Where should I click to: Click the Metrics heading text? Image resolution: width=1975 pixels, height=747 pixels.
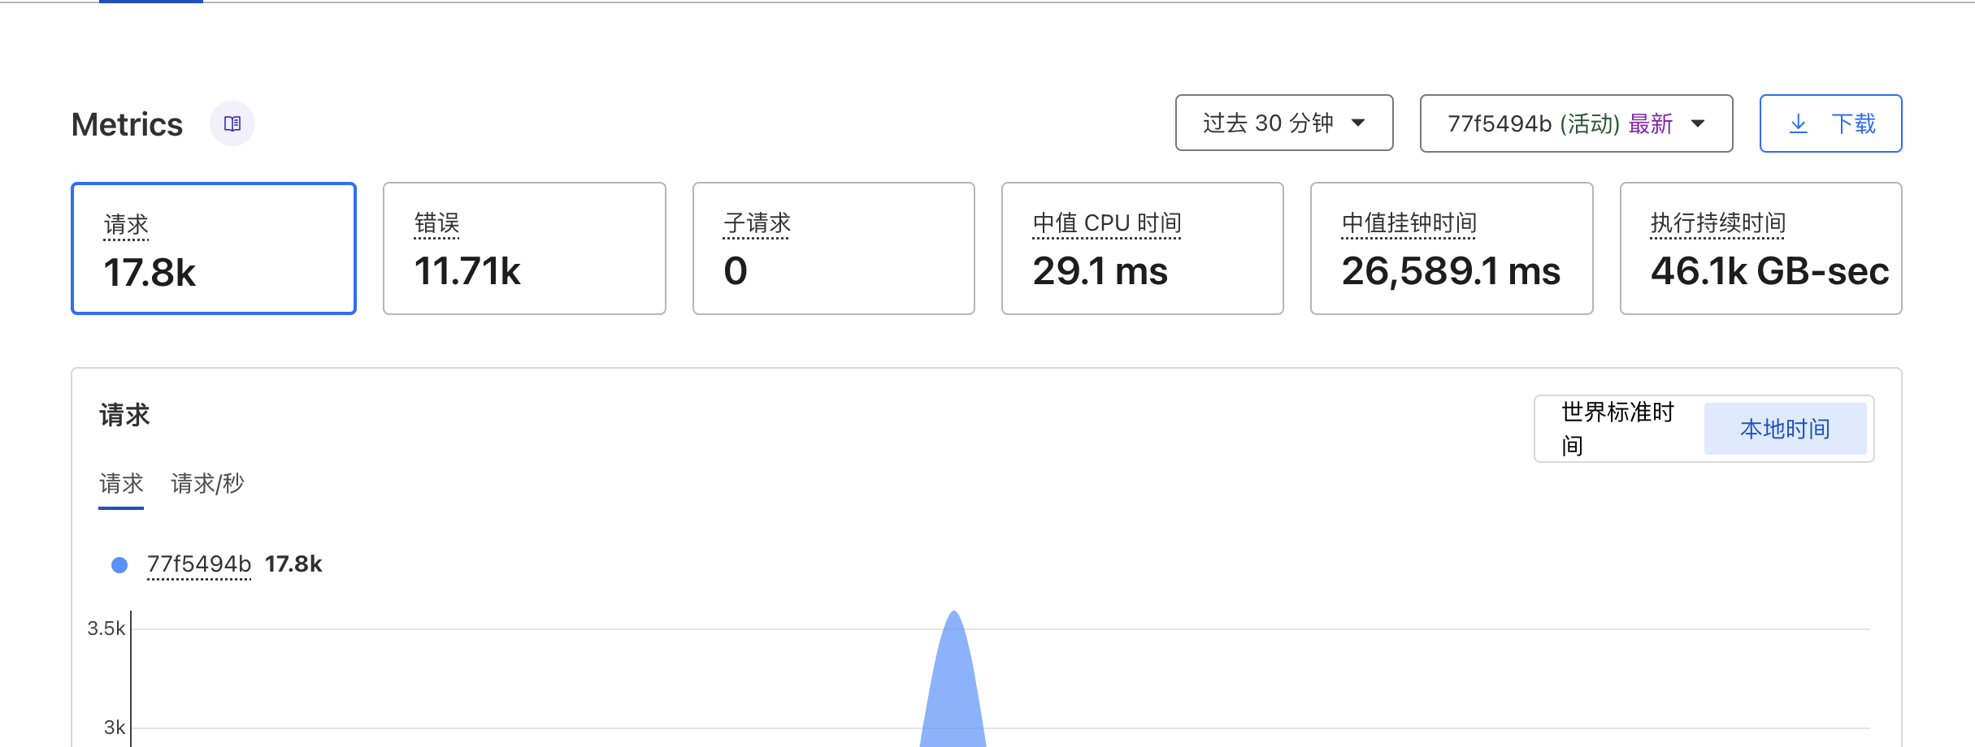click(x=127, y=124)
